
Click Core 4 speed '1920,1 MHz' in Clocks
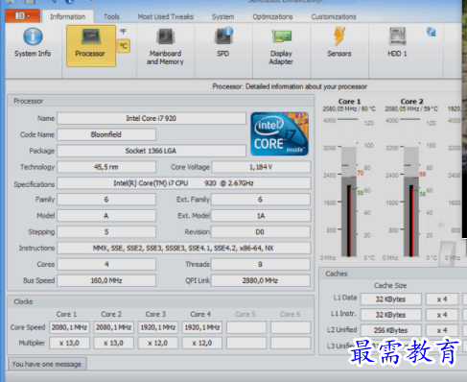click(202, 327)
